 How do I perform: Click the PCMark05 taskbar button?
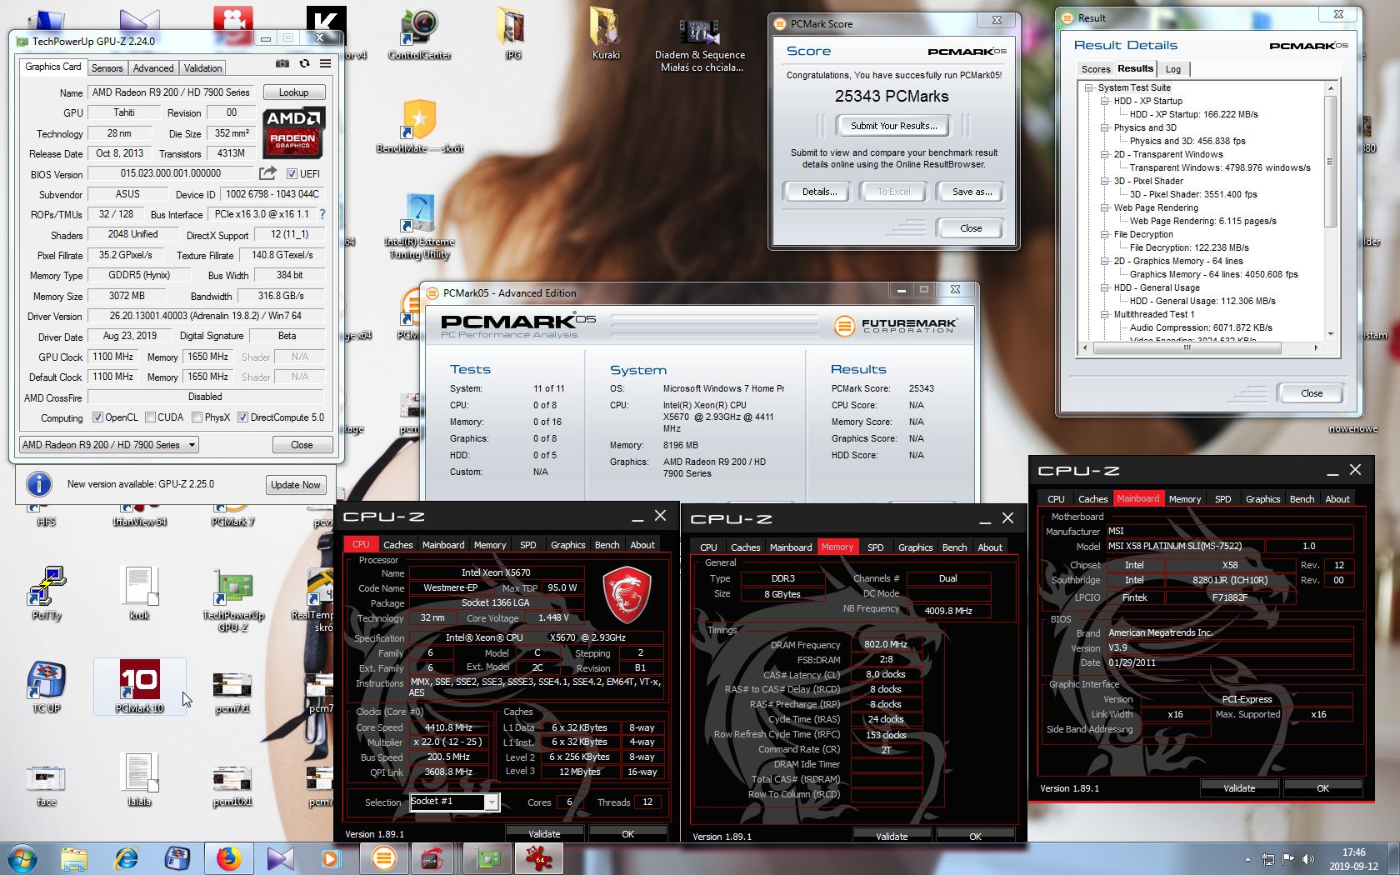coord(383,858)
